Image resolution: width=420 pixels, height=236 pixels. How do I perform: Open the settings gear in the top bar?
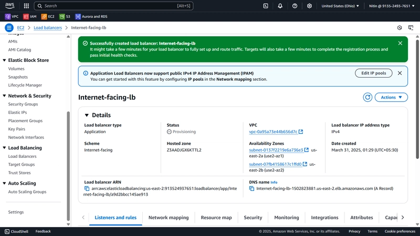[309, 6]
